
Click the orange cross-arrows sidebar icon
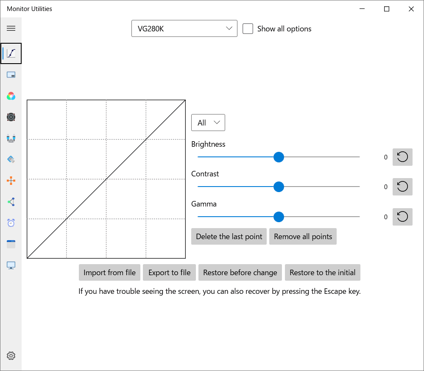[11, 181]
